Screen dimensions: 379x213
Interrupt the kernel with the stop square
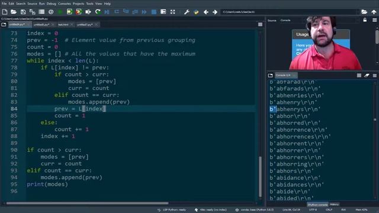click(359, 75)
